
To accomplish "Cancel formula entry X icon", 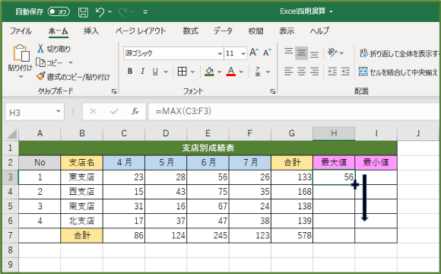I will tap(93, 112).
